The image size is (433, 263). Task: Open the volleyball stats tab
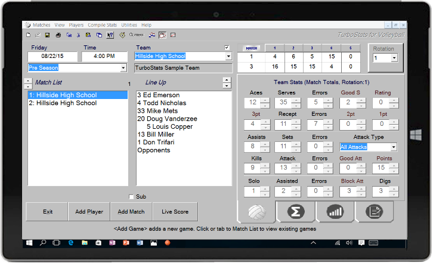pyautogui.click(x=257, y=212)
